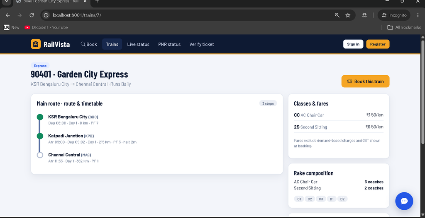Click the page vertical scrollbar
The image size is (425, 218).
pyautogui.click(x=423, y=92)
